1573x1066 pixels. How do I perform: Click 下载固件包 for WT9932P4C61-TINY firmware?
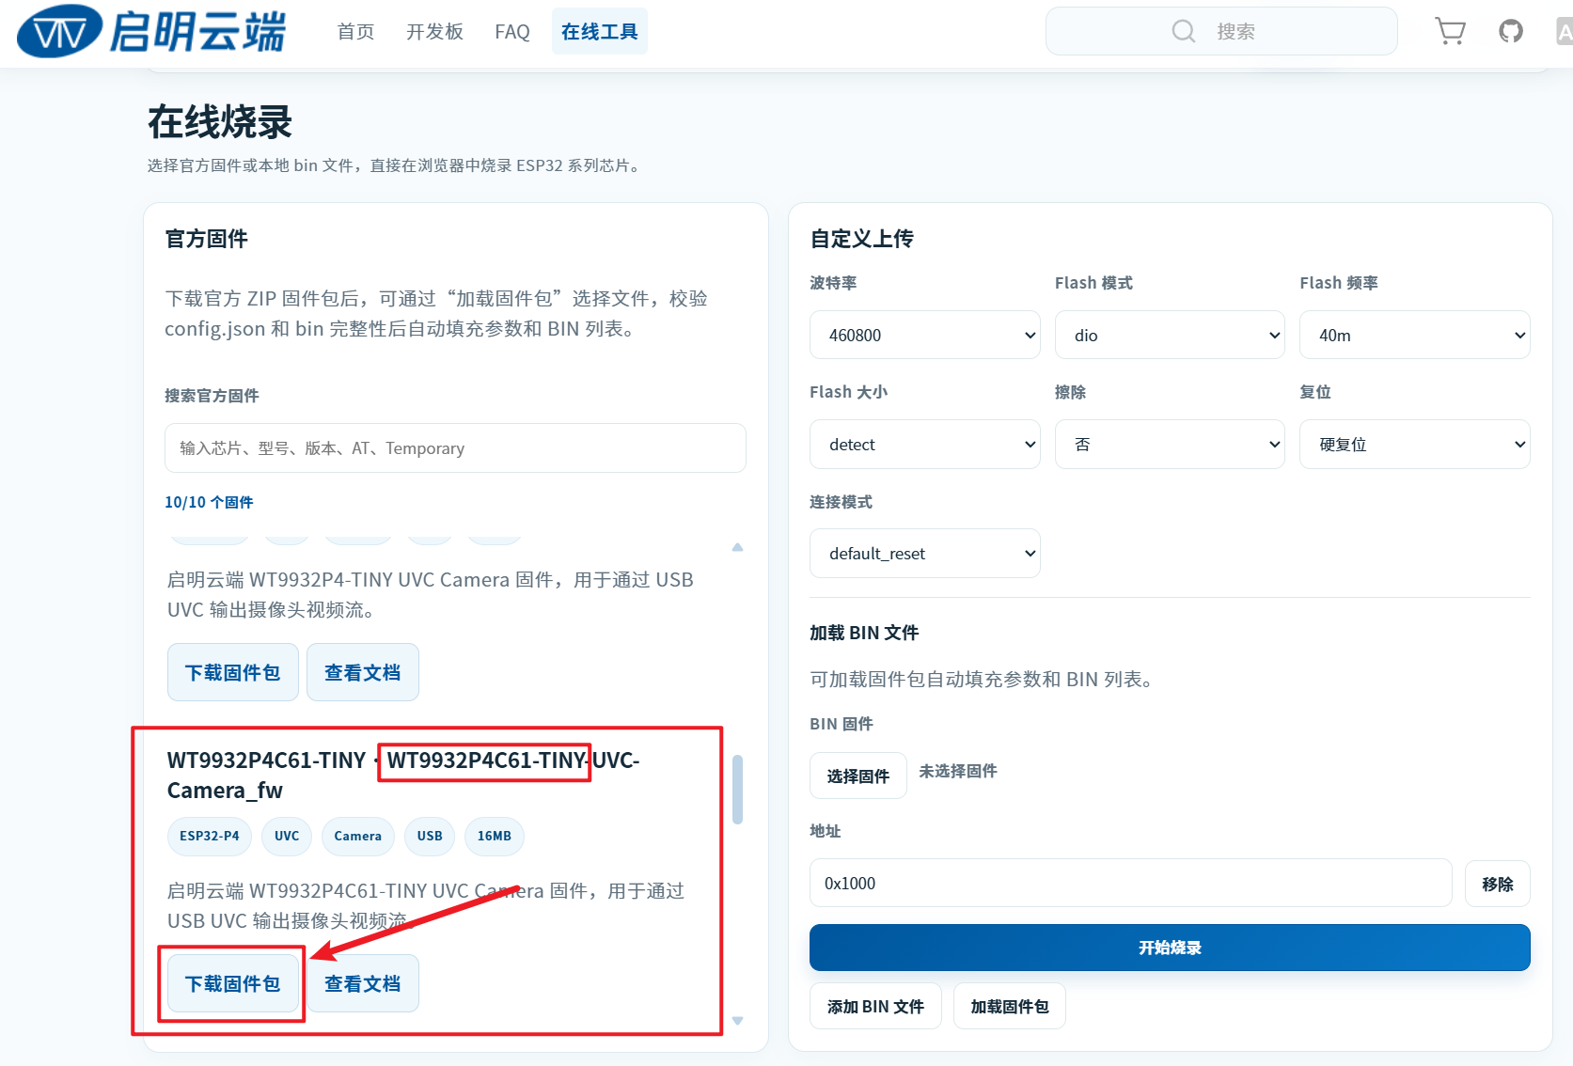[233, 983]
